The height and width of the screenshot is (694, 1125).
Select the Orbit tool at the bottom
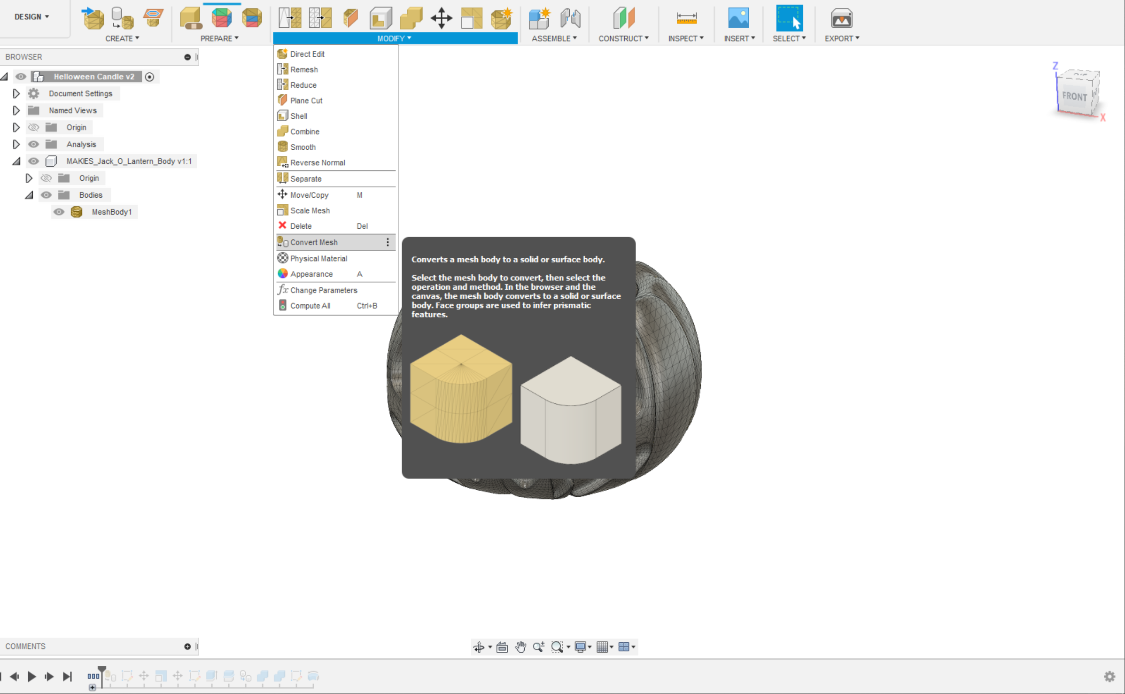480,647
